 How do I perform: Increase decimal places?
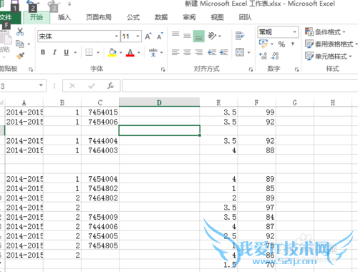(x=263, y=56)
